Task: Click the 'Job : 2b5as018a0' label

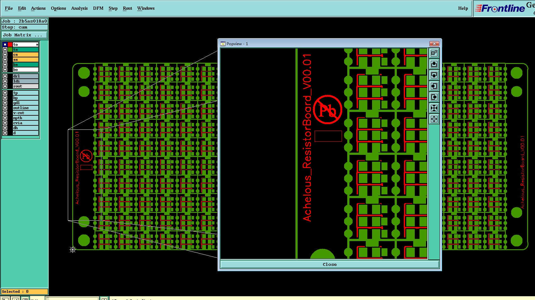Action: (24, 21)
